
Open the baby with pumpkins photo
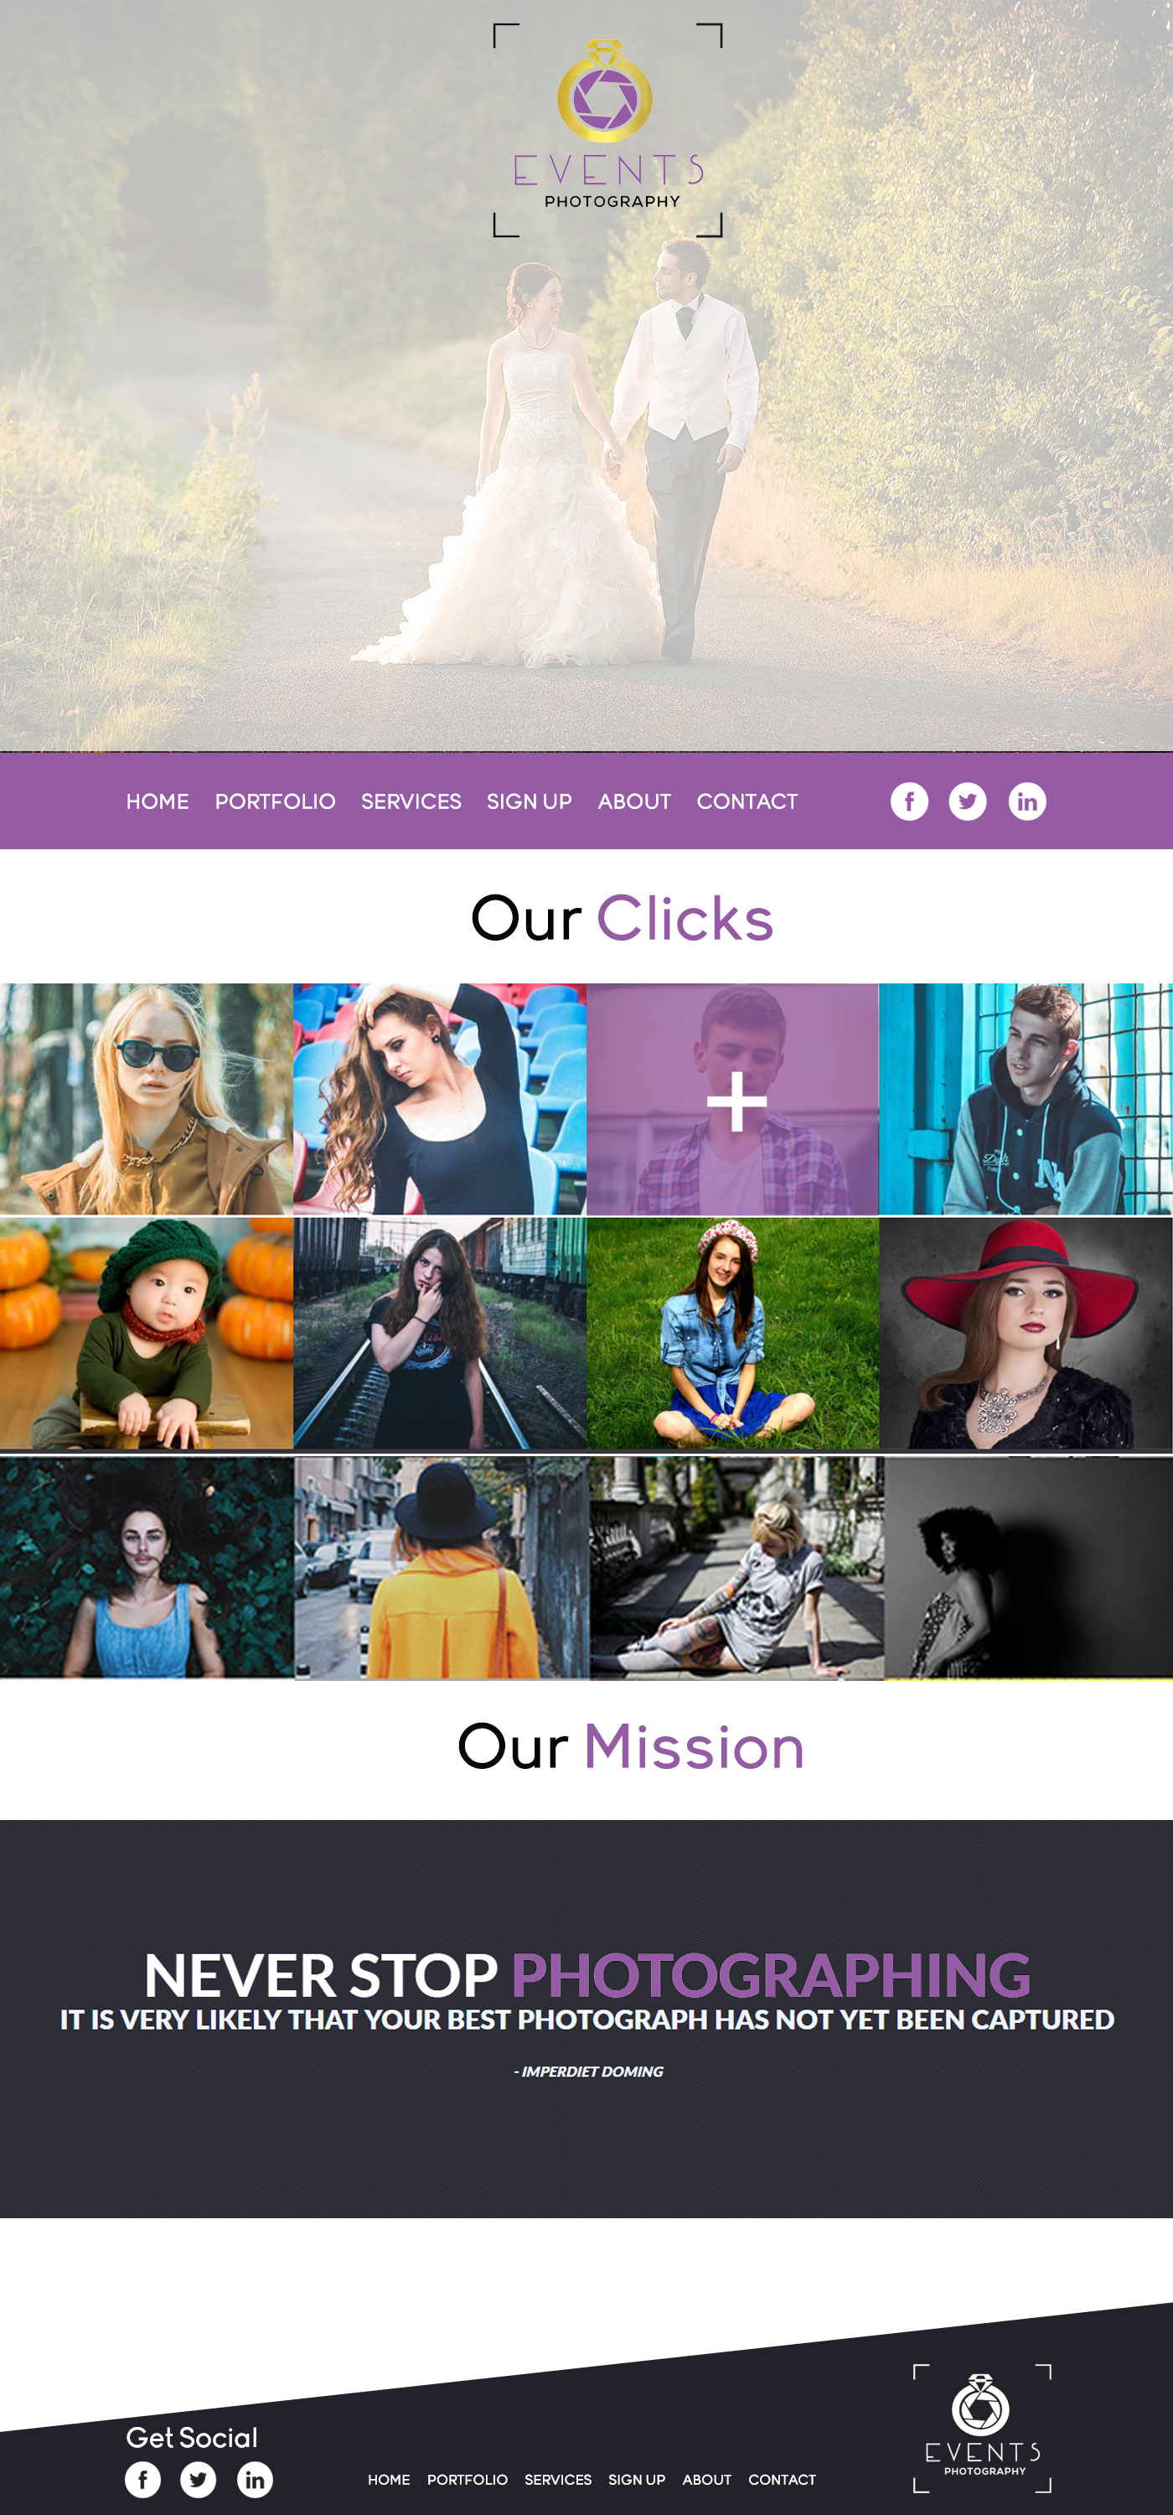coord(147,1333)
